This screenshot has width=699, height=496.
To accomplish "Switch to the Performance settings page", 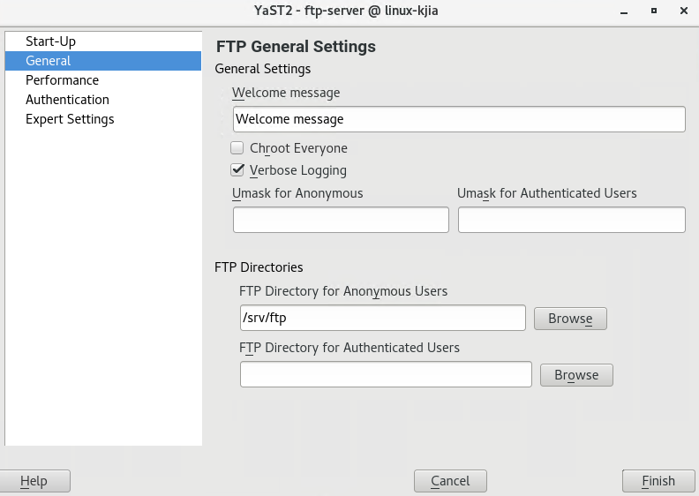I will click(x=62, y=80).
